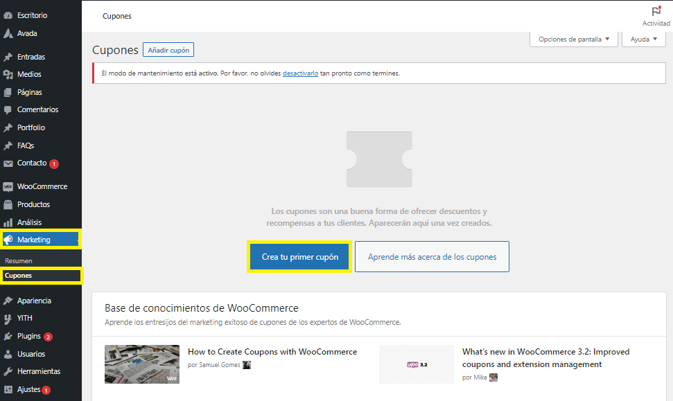Click the Avada logo icon in sidebar
673x401 pixels.
(x=8, y=33)
